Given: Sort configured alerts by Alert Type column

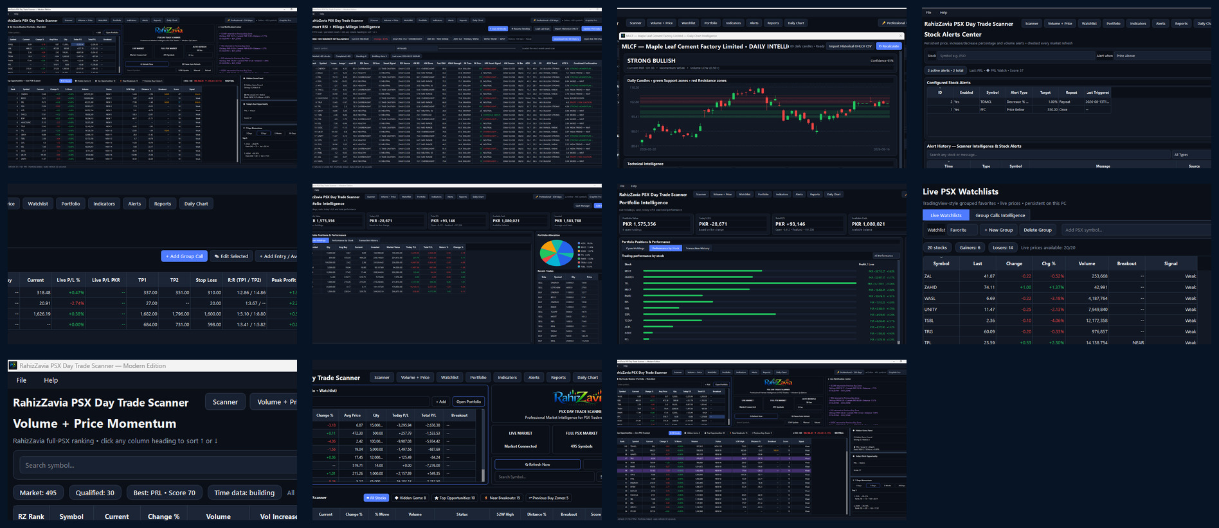Looking at the screenshot, I should [x=1018, y=92].
